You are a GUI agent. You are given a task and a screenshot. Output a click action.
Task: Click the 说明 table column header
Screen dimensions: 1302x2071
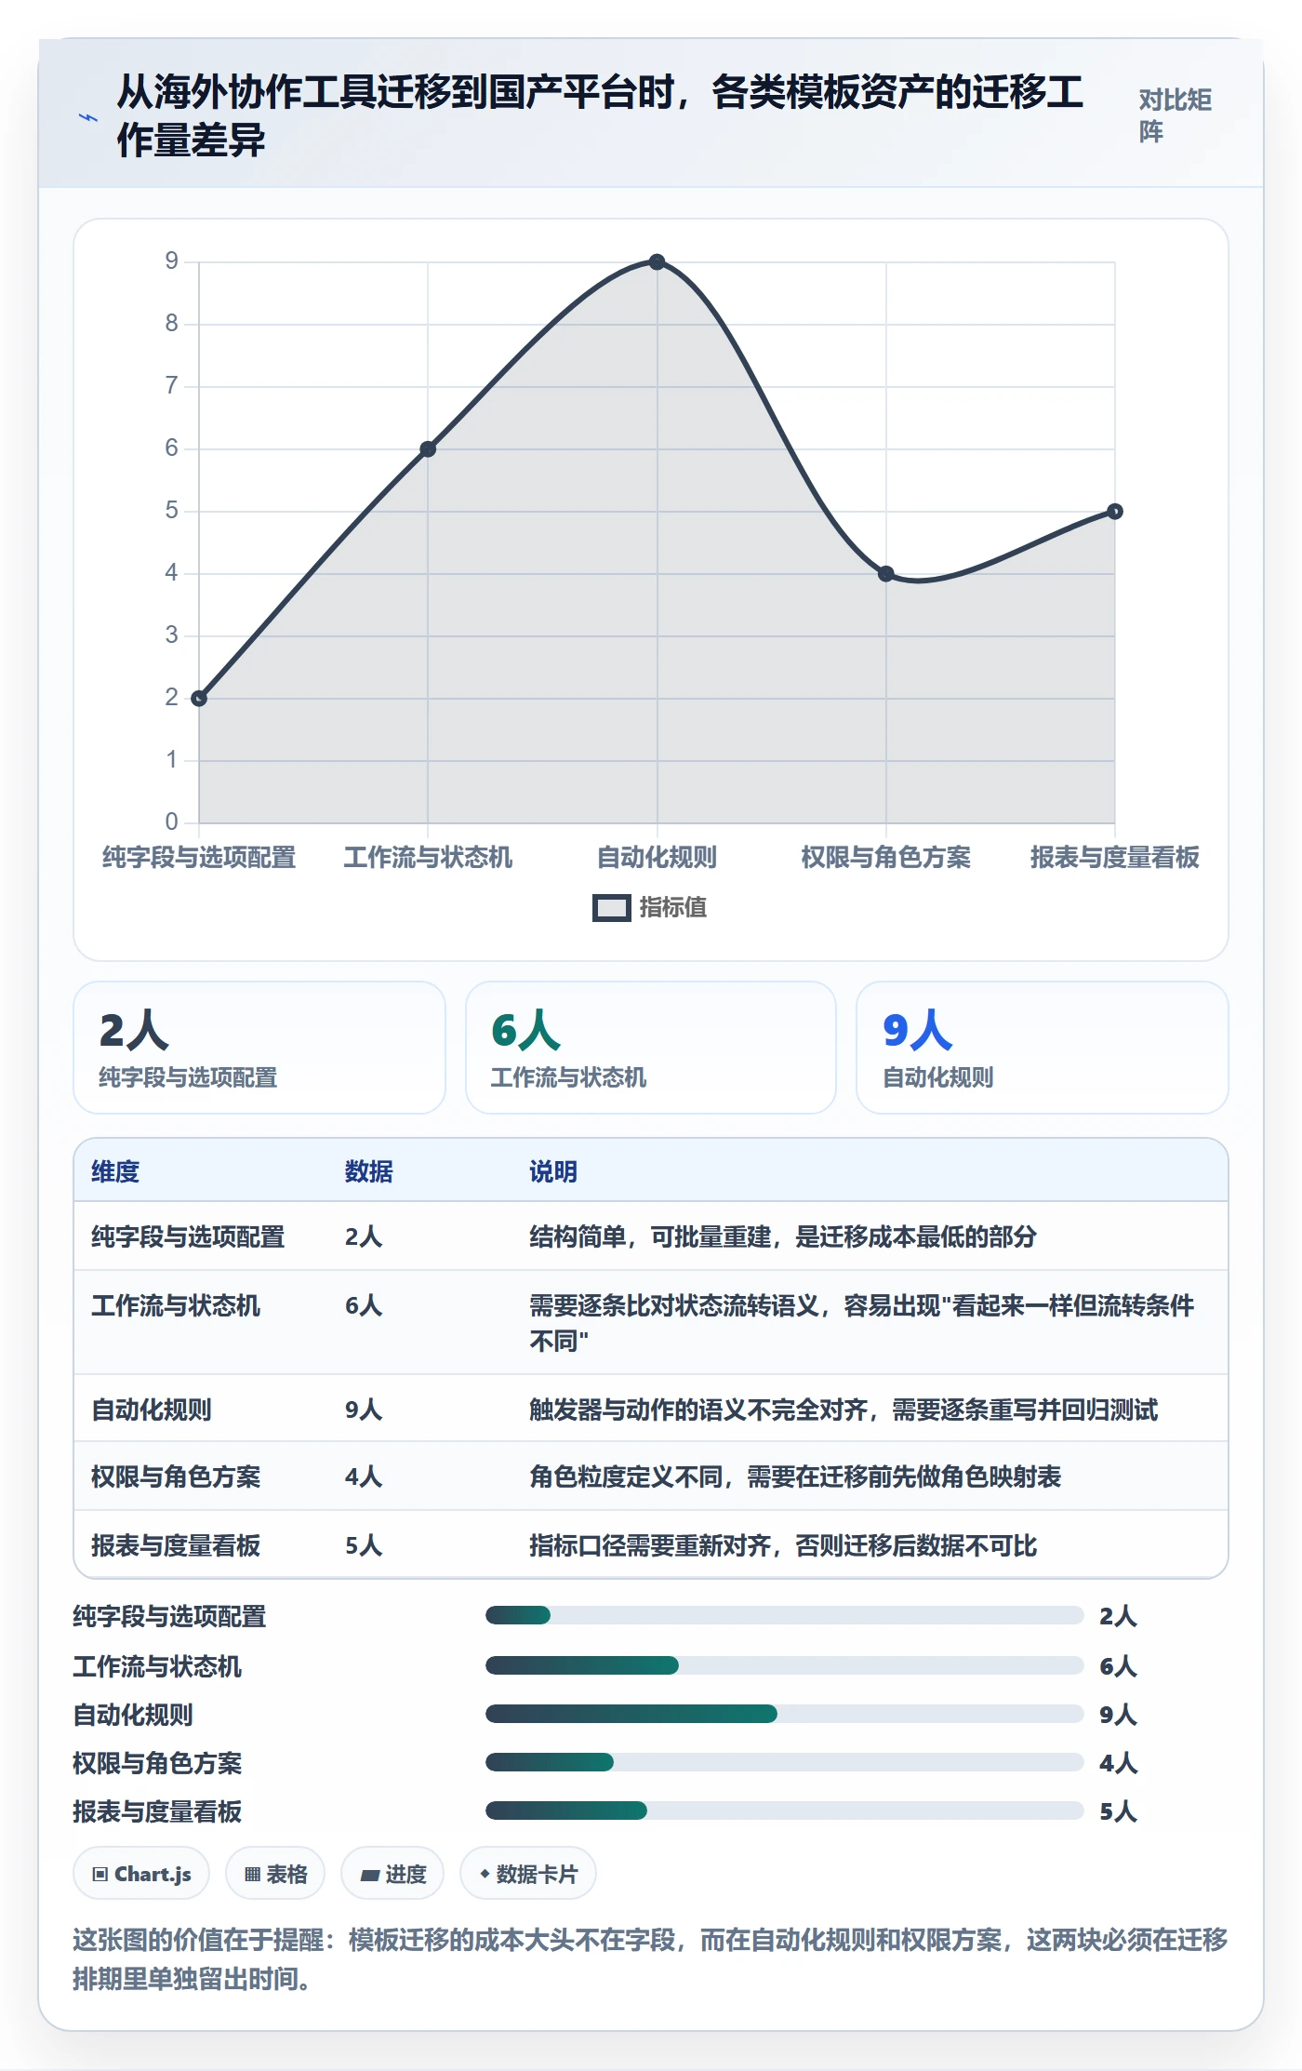point(553,1171)
